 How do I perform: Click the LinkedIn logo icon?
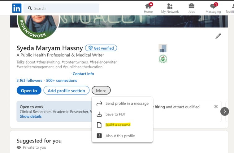click(17, 8)
